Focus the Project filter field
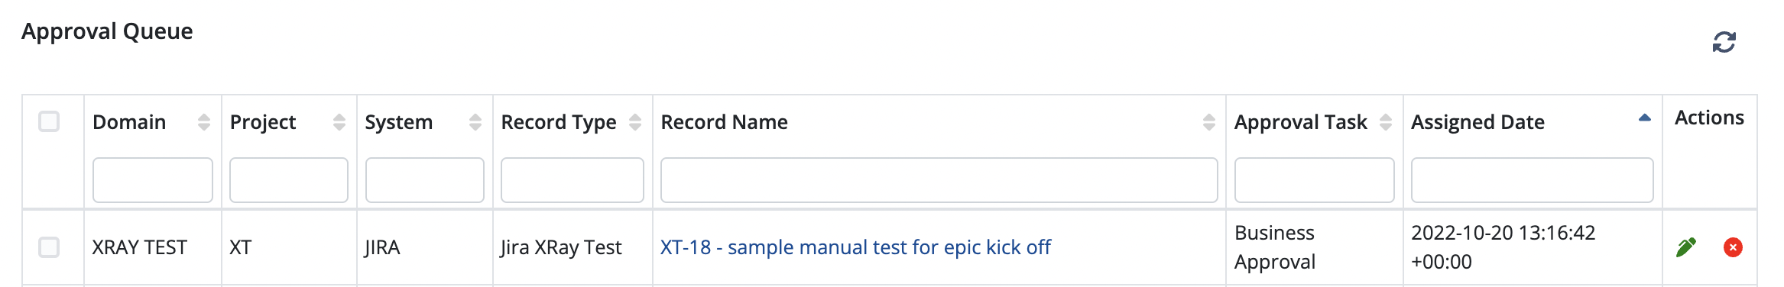 (289, 180)
